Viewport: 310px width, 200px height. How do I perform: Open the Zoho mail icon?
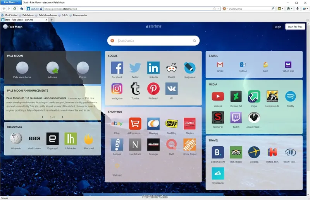(x=265, y=65)
